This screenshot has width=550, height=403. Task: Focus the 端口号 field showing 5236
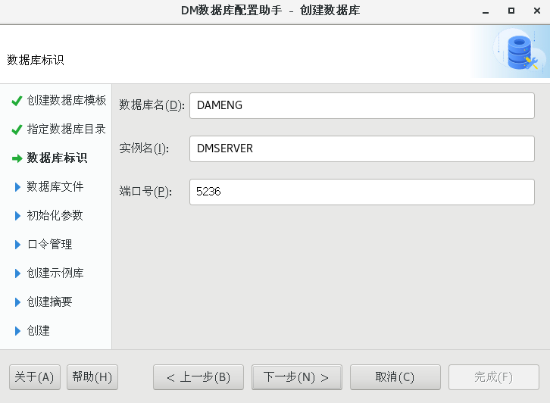362,192
